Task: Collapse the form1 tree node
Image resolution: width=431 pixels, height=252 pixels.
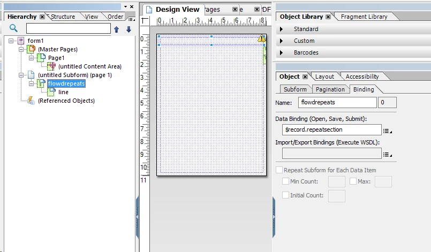Action: pos(11,41)
